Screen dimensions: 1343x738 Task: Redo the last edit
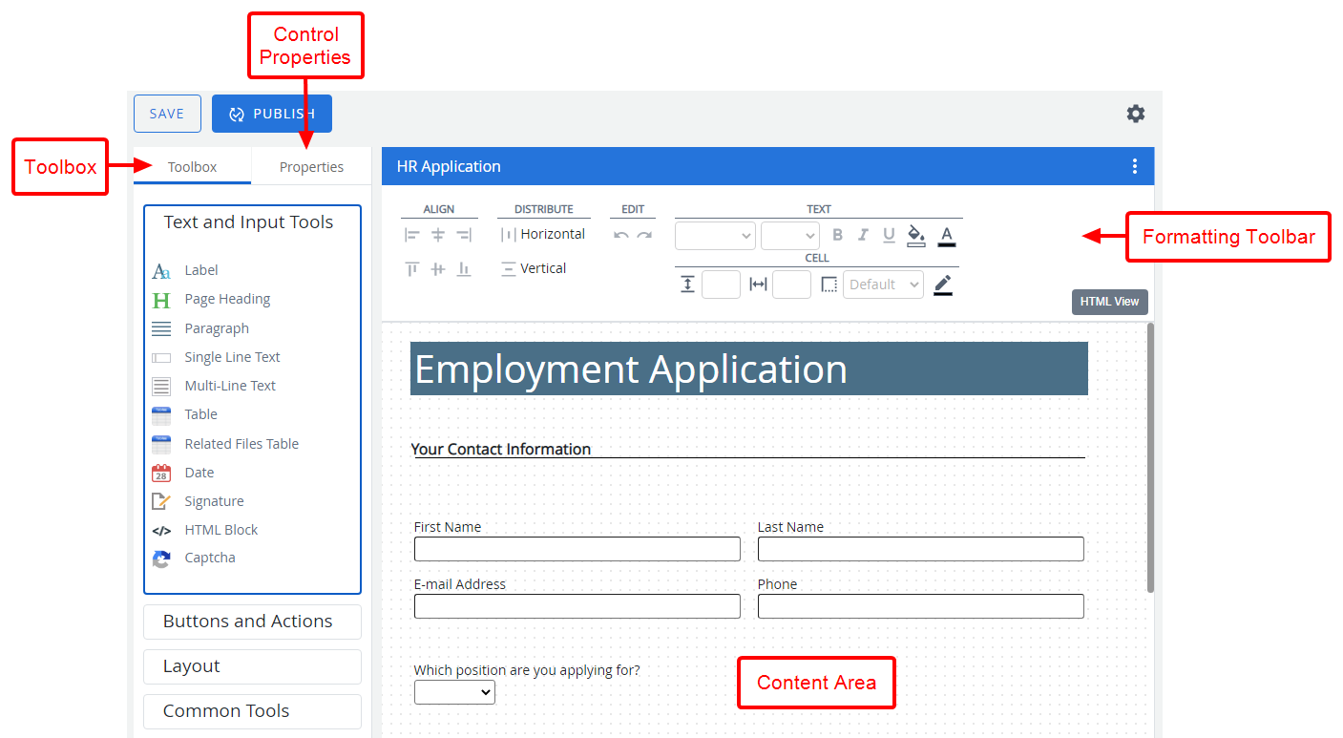[644, 235]
